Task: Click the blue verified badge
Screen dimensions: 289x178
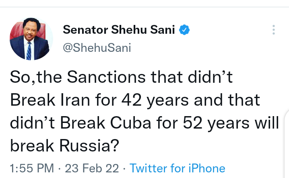Action: click(x=184, y=30)
